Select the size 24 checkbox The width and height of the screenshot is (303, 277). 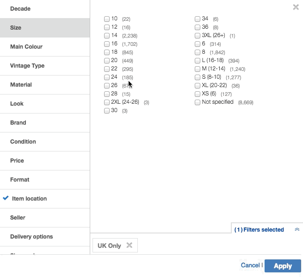tap(107, 77)
